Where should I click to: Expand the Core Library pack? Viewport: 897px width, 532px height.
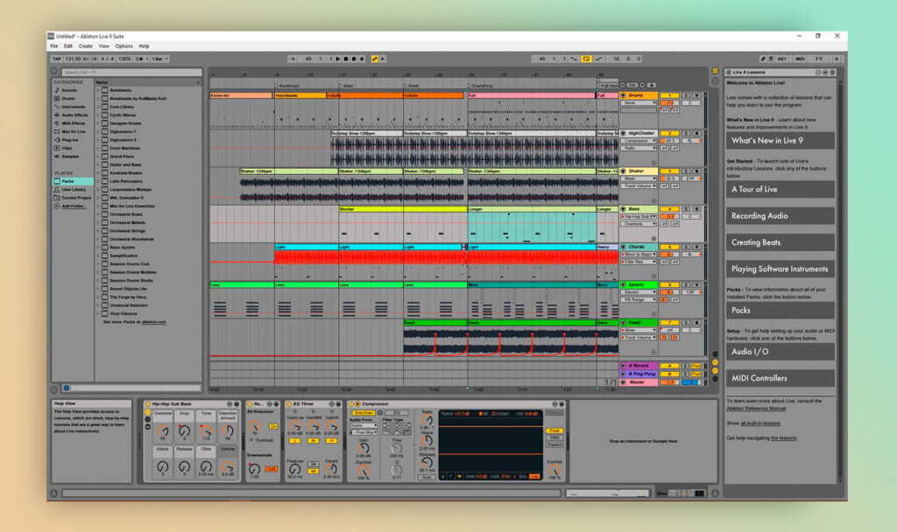98,107
